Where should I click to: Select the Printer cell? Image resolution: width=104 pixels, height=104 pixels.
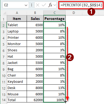[17, 37]
